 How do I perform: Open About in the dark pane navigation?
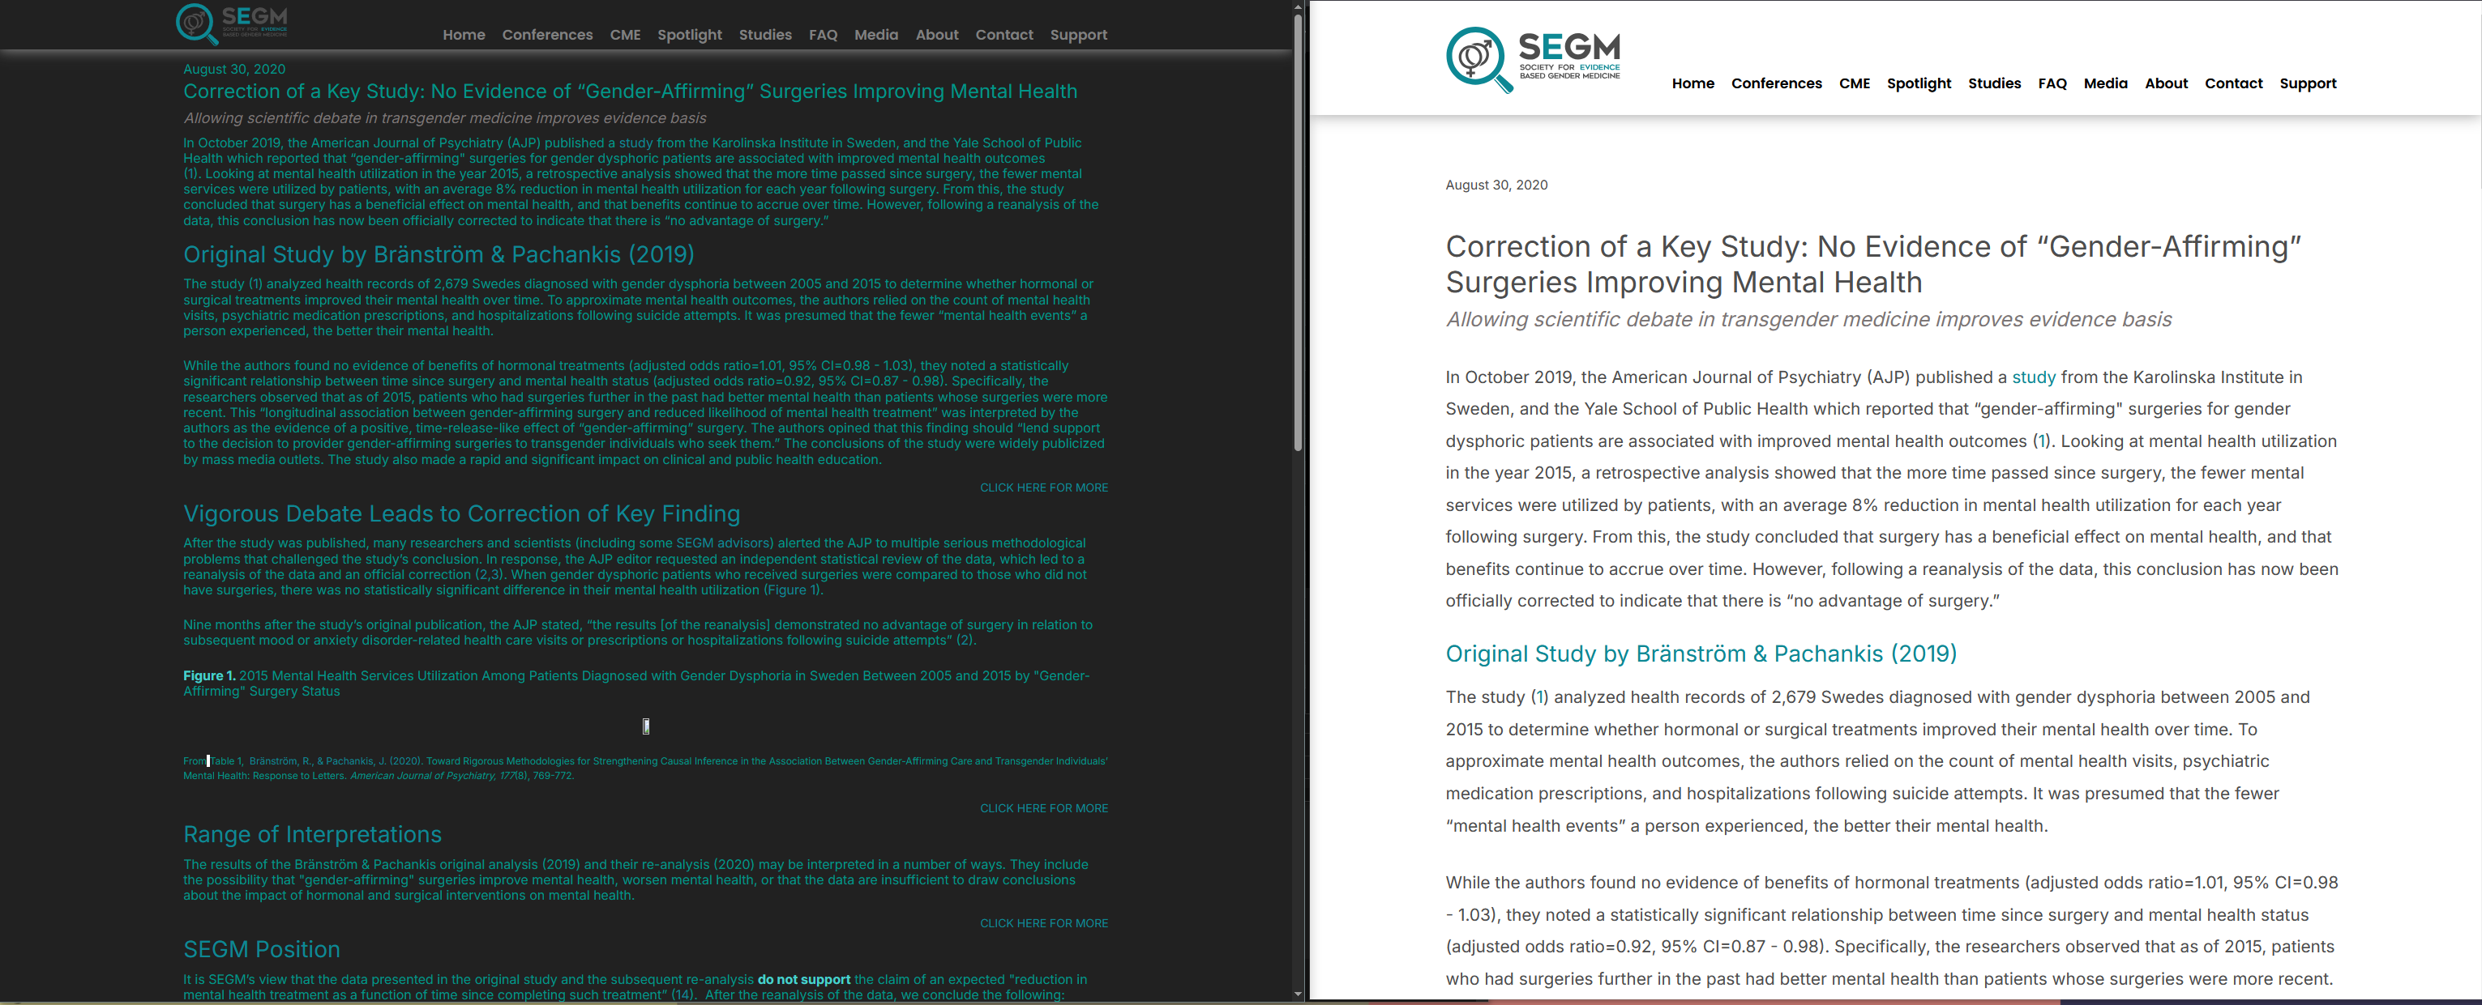point(935,35)
